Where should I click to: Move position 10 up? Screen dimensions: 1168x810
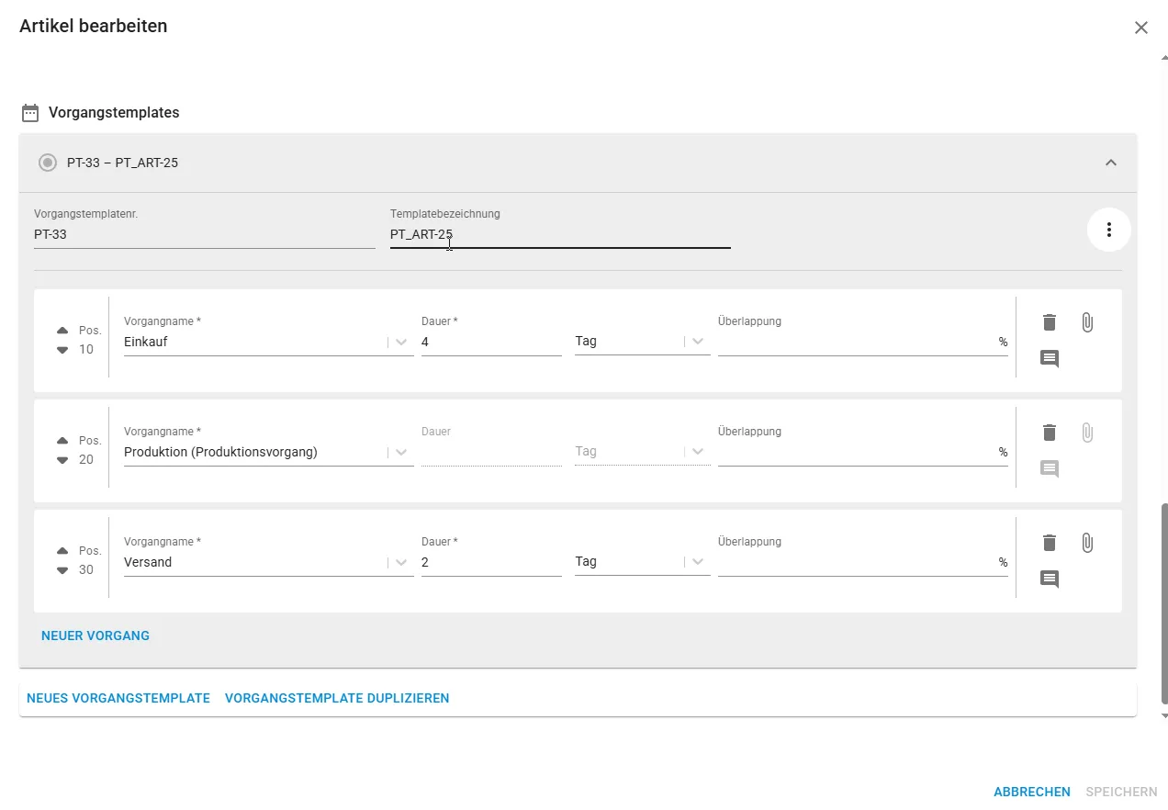click(62, 331)
